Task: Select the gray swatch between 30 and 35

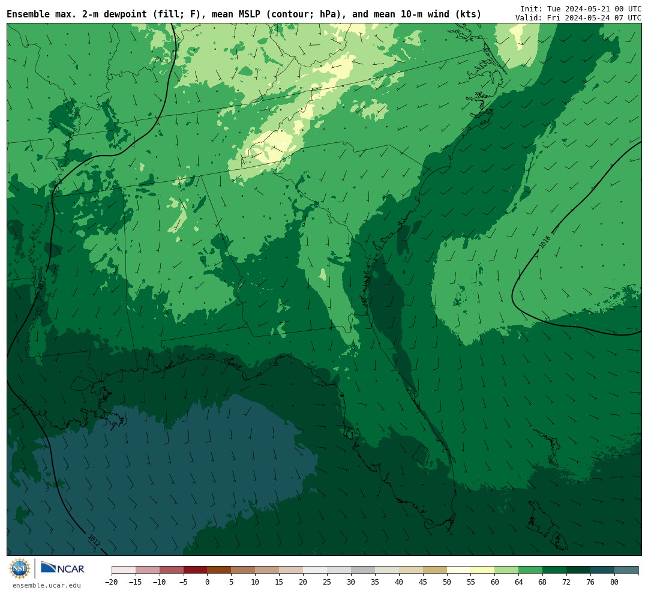Action: pyautogui.click(x=363, y=570)
